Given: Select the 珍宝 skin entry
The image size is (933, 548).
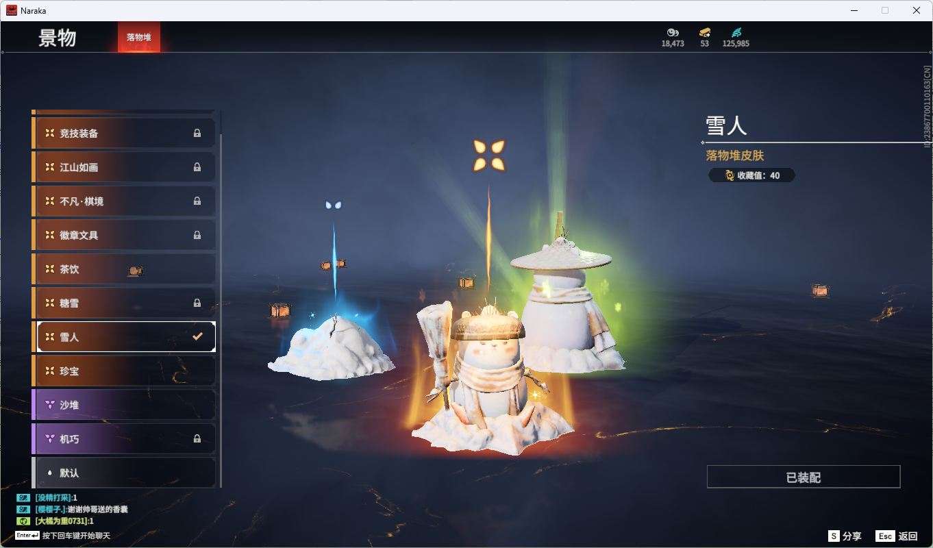Looking at the screenshot, I should tap(124, 371).
